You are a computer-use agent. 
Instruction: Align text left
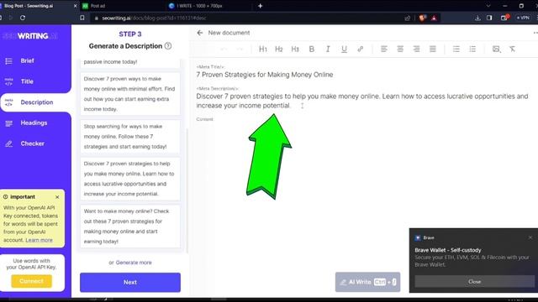384,49
